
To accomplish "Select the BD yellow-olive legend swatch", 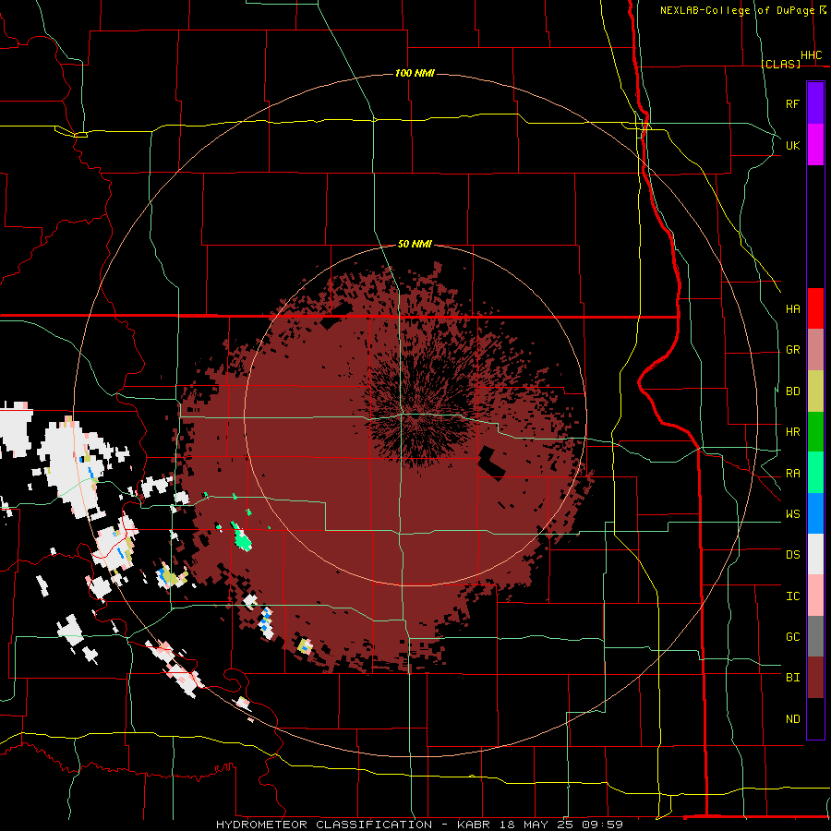I will [x=815, y=391].
